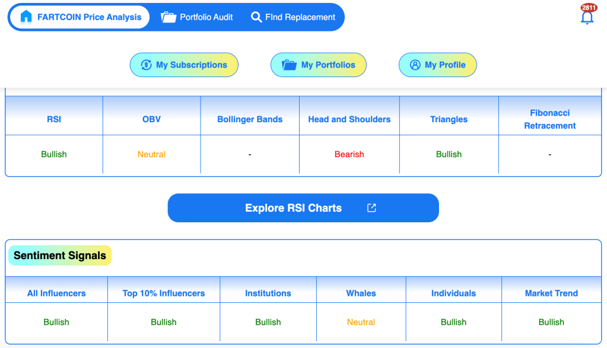Viewport: 607px width, 348px height.
Task: Click the folder icon beside Portfolio Audit
Action: click(x=169, y=17)
